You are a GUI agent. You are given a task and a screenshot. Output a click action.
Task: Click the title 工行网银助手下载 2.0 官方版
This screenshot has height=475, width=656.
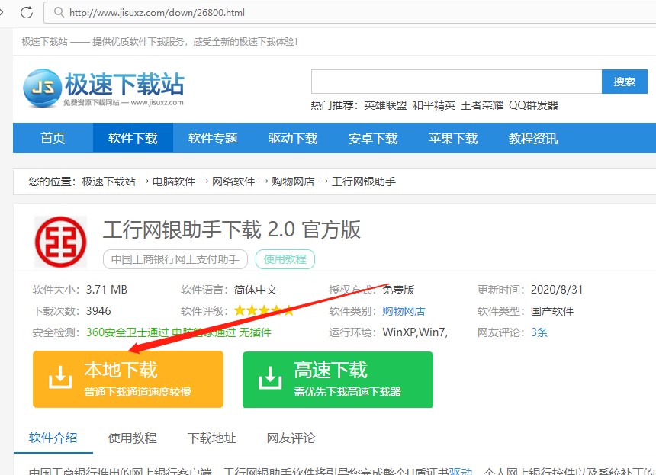232,229
